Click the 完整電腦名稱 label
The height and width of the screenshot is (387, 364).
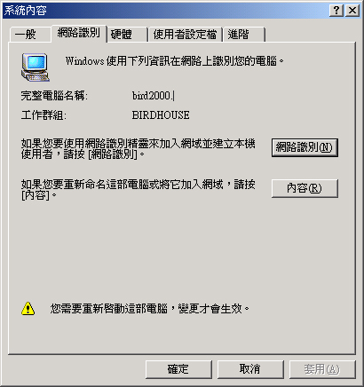54,96
